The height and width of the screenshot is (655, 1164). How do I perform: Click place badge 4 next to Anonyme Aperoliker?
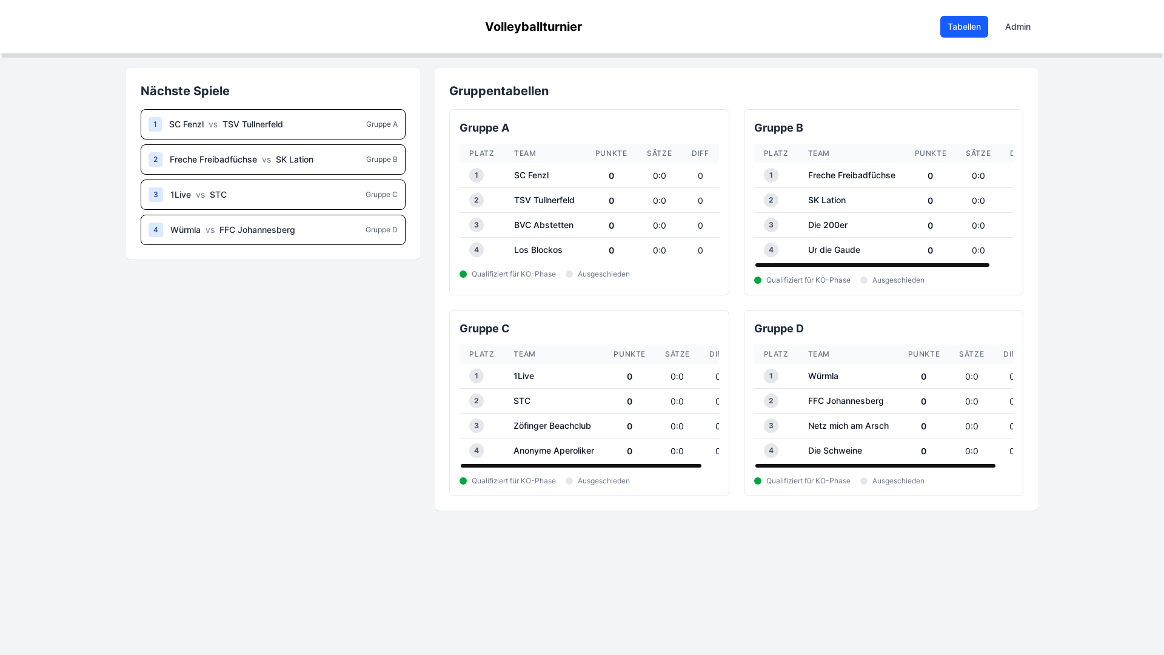[477, 451]
